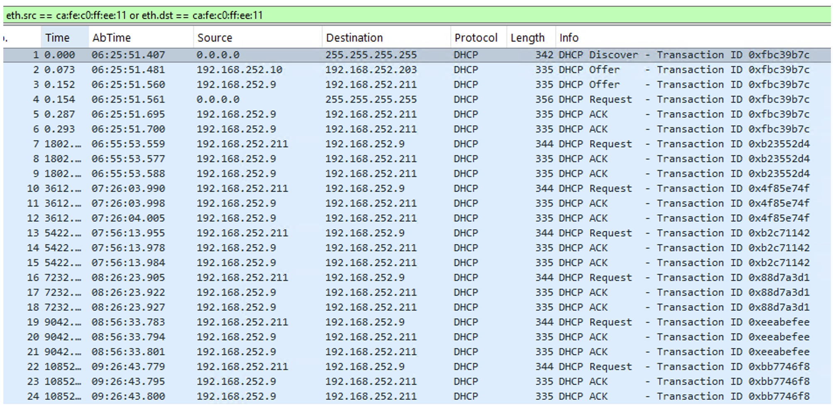This screenshot has width=833, height=407.
Task: Select packet 19 Request ID 0xeeabefee
Action: click(417, 322)
